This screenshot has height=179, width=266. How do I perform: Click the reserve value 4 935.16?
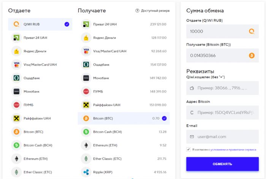point(160,172)
